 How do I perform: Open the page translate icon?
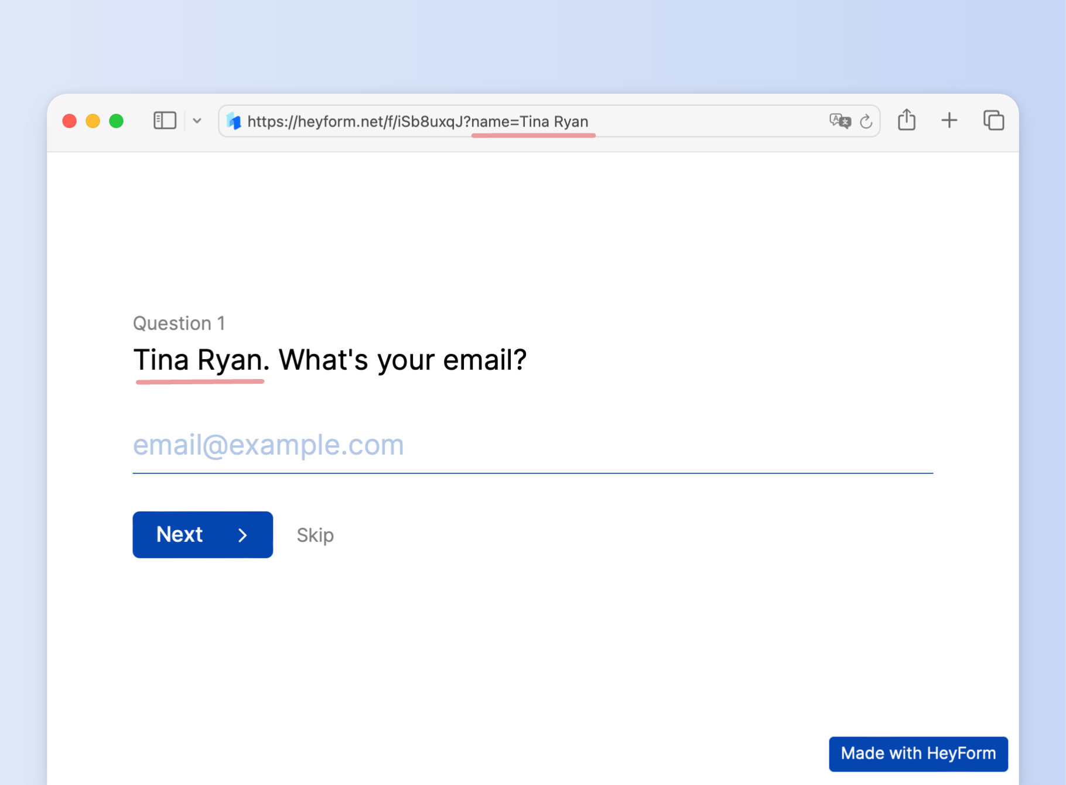839,121
